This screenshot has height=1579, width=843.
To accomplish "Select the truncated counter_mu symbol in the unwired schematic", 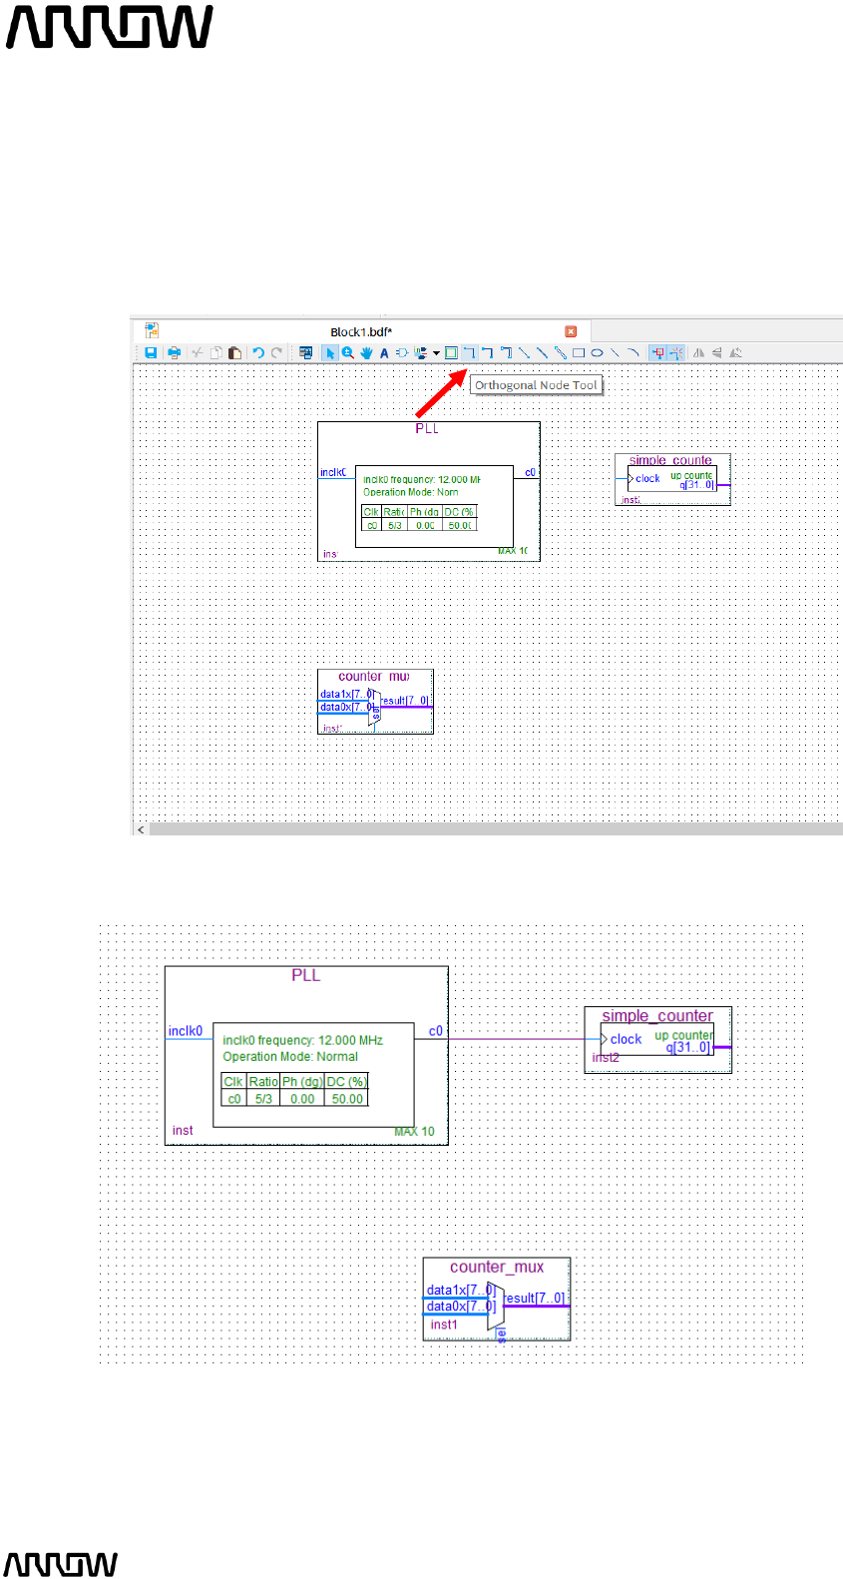I will point(375,702).
